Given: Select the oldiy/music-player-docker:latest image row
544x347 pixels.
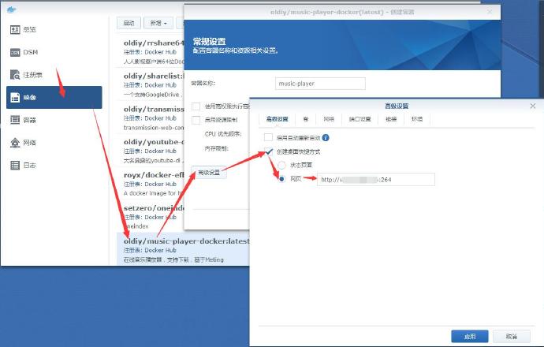Looking at the screenshot, I should click(185, 241).
